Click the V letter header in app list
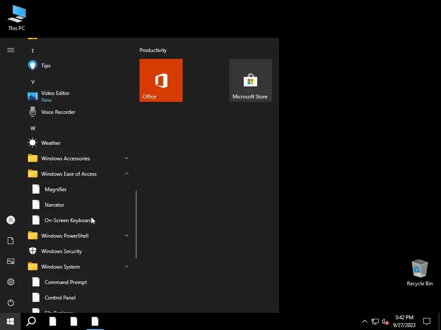This screenshot has width=441, height=330. tap(33, 82)
